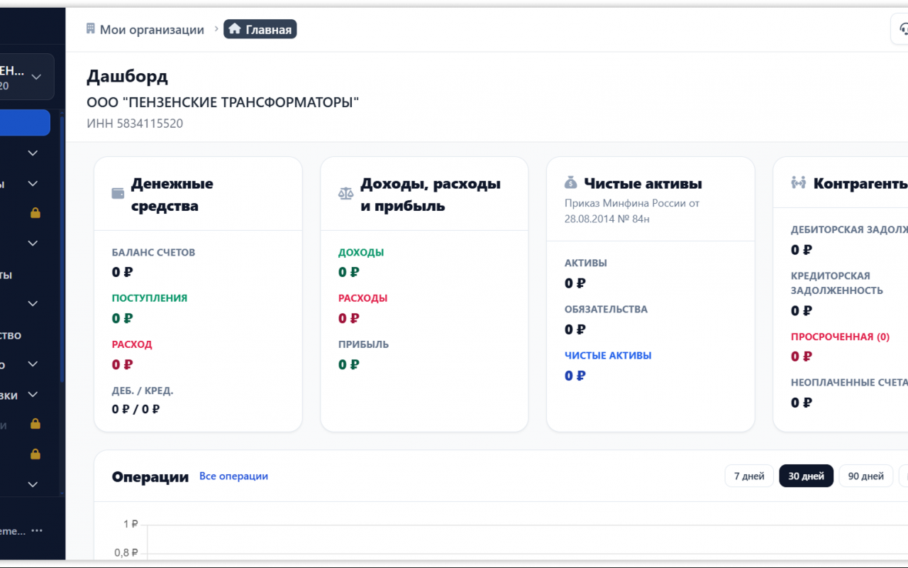
Task: Click the АКТИВЫ label
Action: (x=586, y=263)
